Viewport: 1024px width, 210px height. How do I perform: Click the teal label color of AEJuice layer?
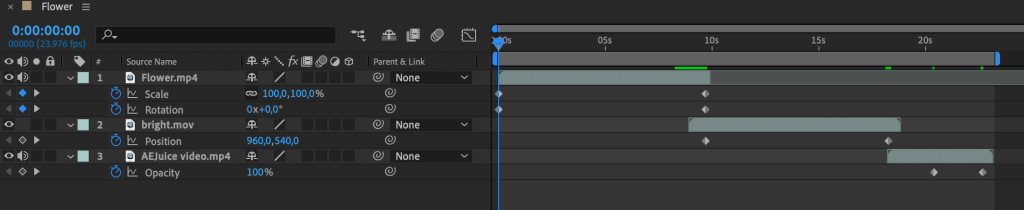click(x=83, y=156)
